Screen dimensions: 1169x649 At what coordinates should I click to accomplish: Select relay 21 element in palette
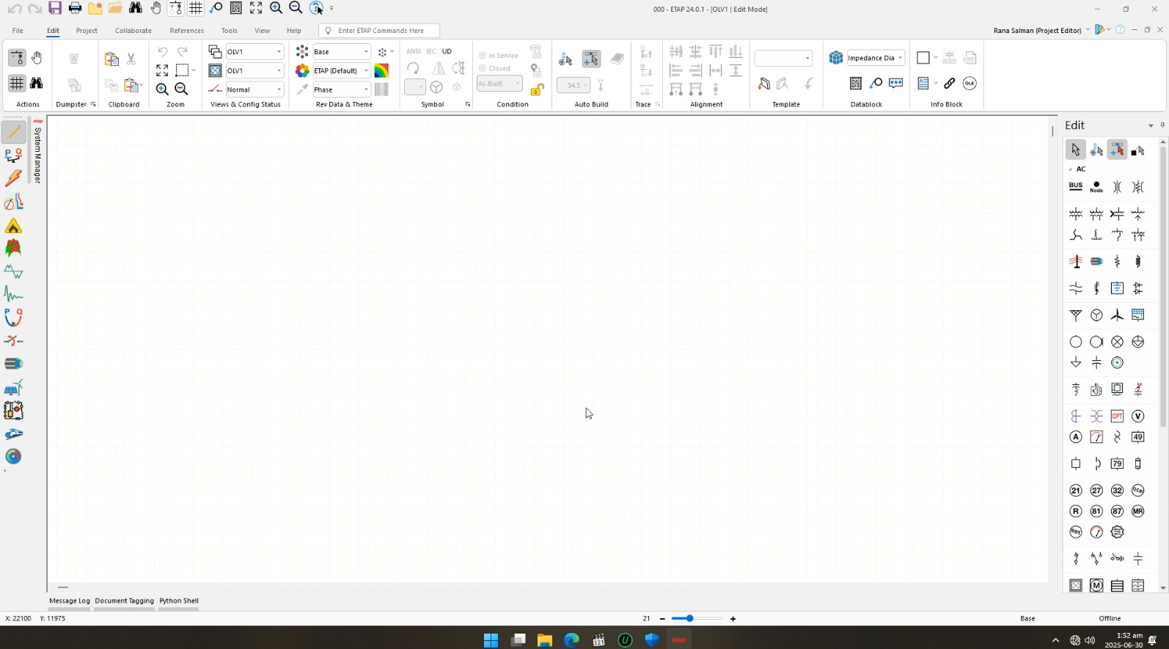pos(1076,491)
